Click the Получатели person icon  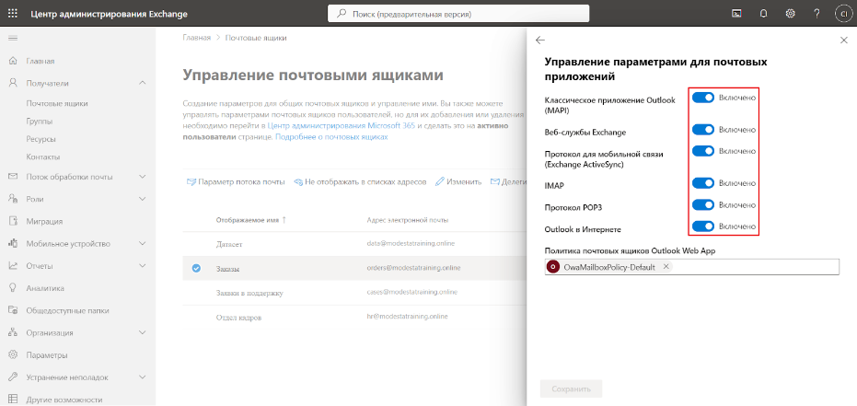click(x=13, y=83)
